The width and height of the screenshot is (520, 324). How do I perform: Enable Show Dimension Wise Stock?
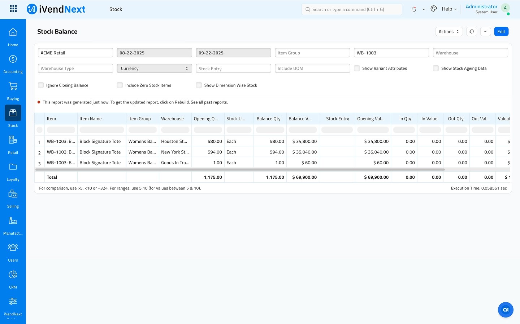(x=199, y=85)
